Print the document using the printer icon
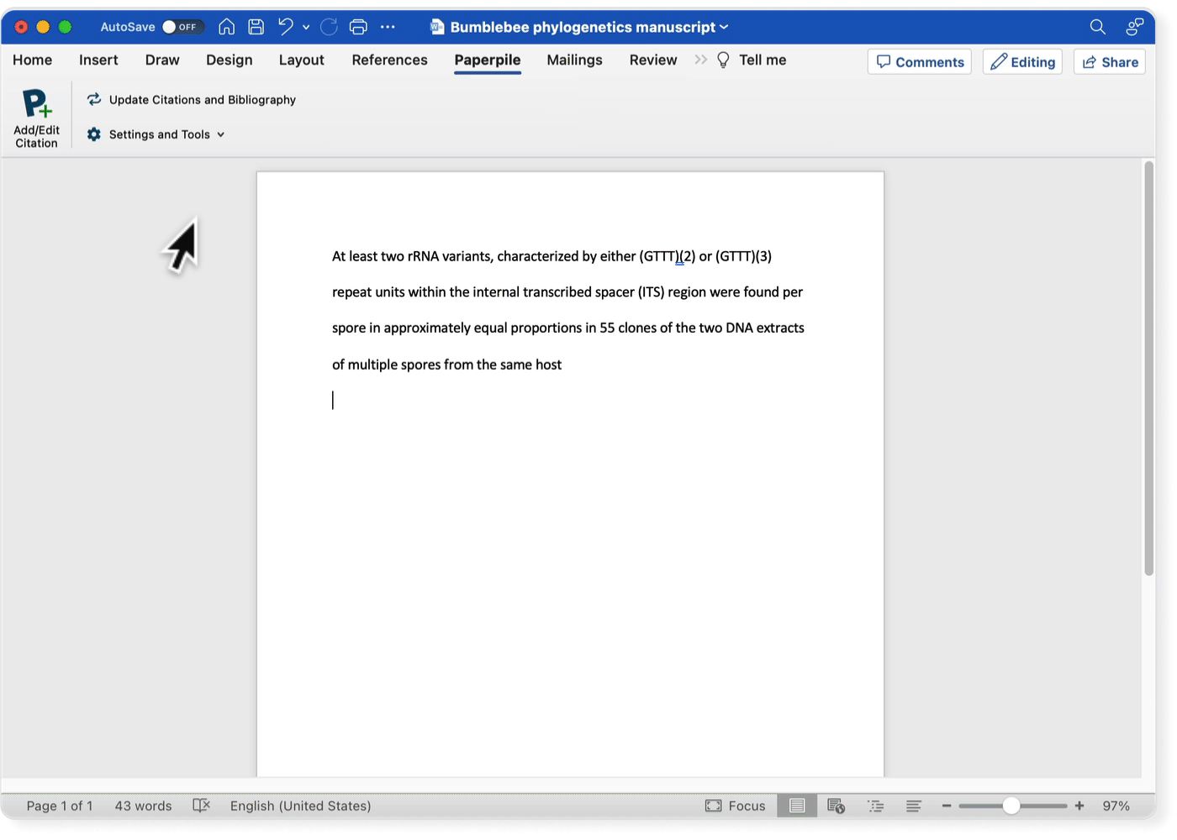 point(358,27)
